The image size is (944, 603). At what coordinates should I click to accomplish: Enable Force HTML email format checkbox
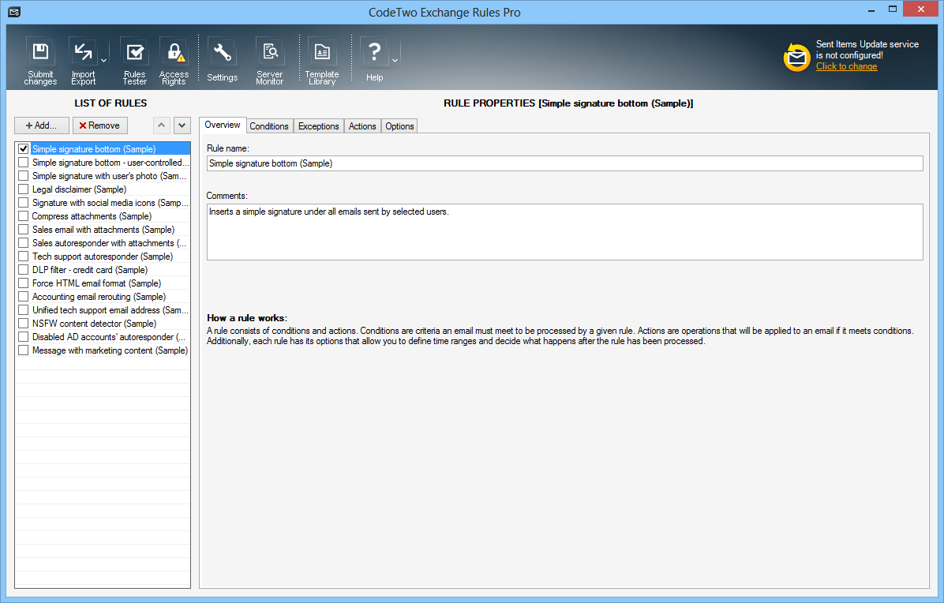pos(24,283)
